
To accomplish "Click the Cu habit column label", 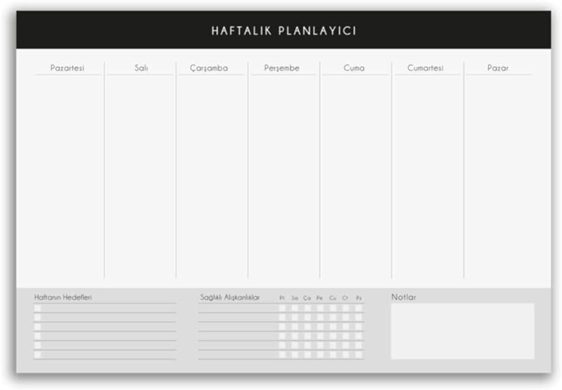I will pyautogui.click(x=332, y=298).
